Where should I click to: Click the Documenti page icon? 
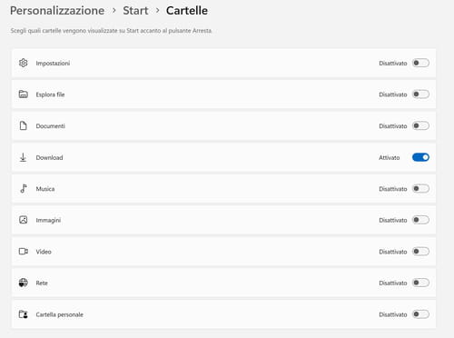click(x=24, y=125)
